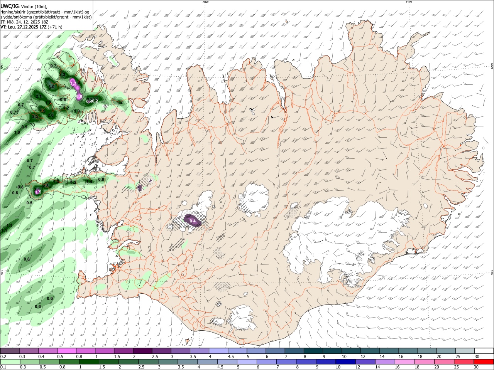Click the UWC/IG title text

(x=9, y=7)
